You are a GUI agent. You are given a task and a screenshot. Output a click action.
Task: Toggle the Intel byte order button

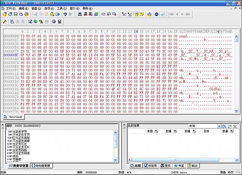162,15
